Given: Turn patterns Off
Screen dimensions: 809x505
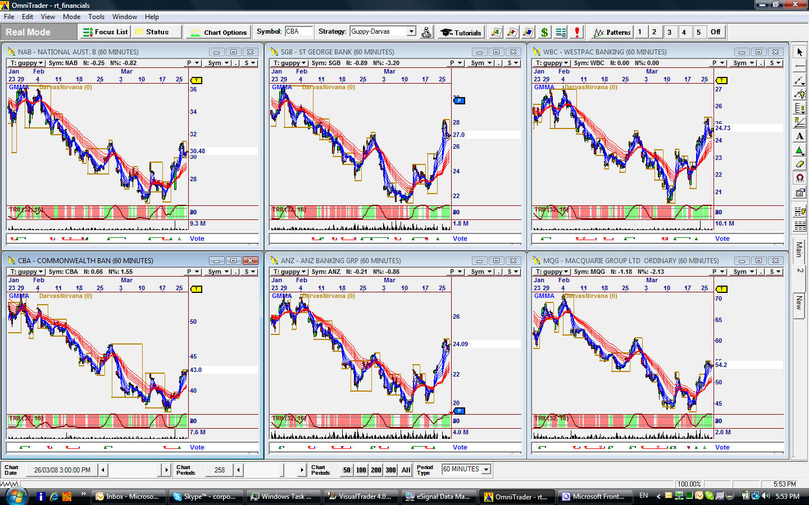Looking at the screenshot, I should pyautogui.click(x=715, y=32).
